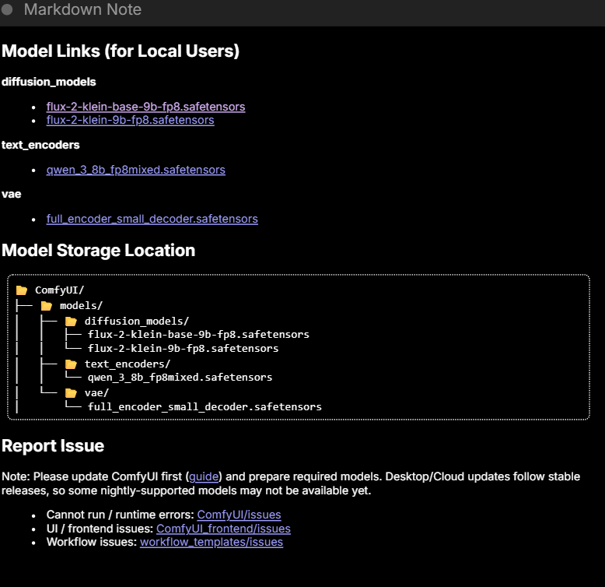The image size is (605, 587).
Task: Click the 'UI / frontend issues:' label
Action: 100,529
